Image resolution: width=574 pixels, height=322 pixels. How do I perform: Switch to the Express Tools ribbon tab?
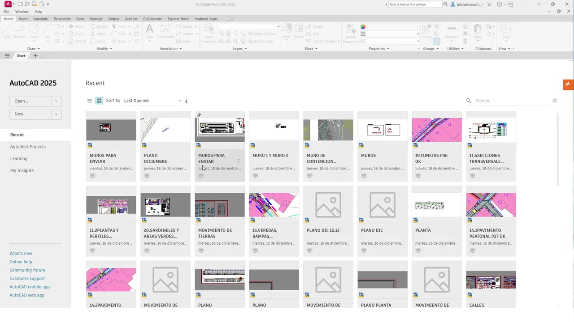click(x=178, y=19)
